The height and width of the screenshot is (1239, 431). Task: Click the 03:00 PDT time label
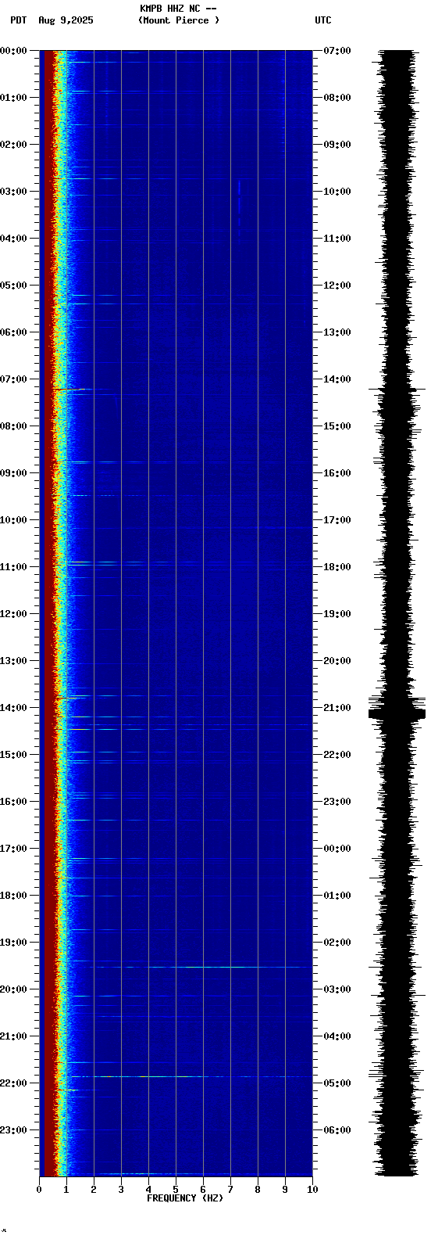click(13, 192)
